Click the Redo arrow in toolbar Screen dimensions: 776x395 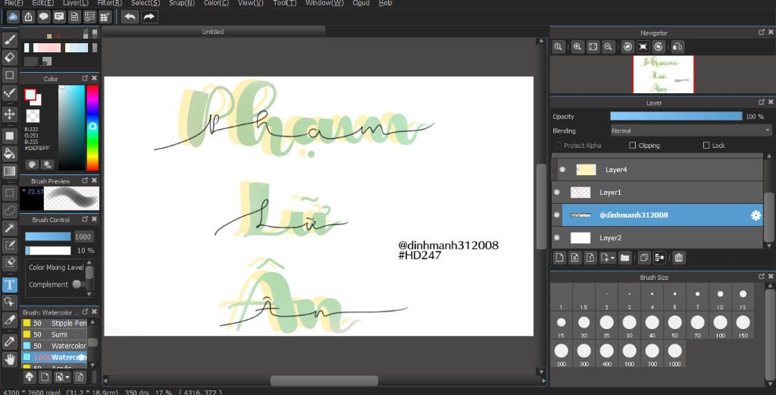149,17
